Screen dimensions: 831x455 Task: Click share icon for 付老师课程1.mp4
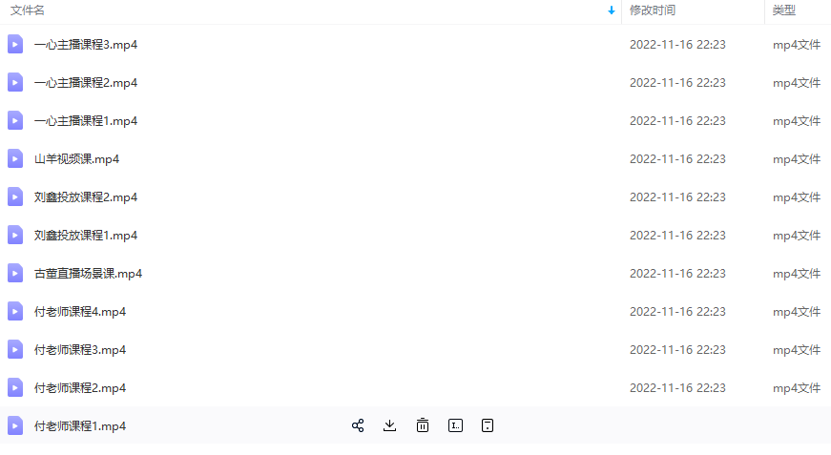358,425
